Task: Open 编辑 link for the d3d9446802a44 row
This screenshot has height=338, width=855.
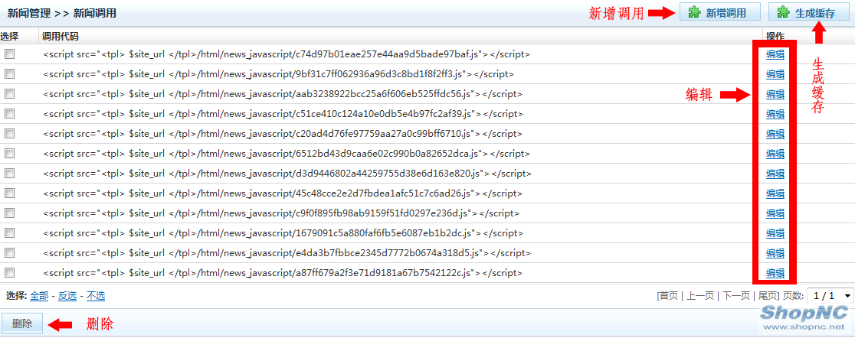Action: (775, 173)
